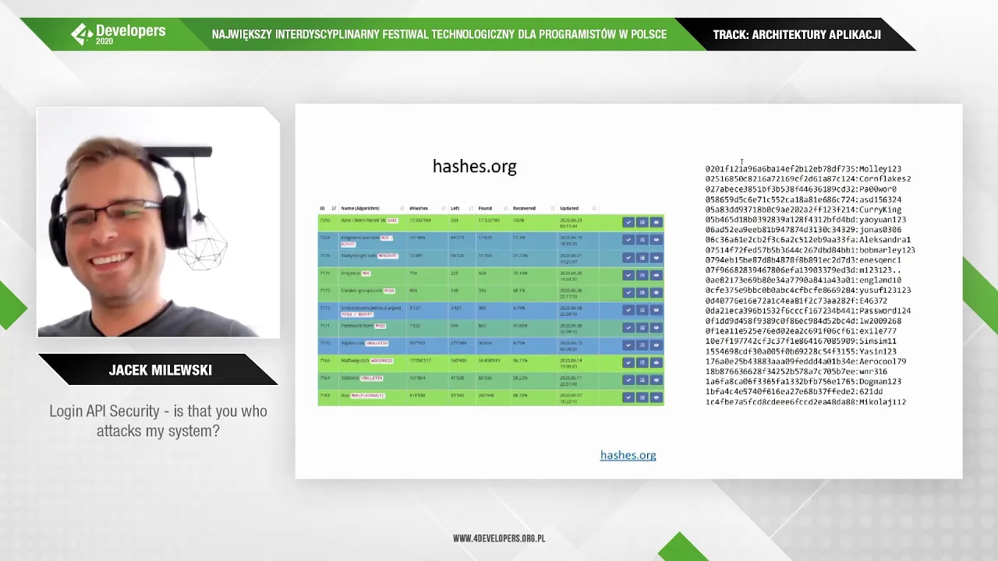Open the list icon in row ID 7174

coord(642,275)
